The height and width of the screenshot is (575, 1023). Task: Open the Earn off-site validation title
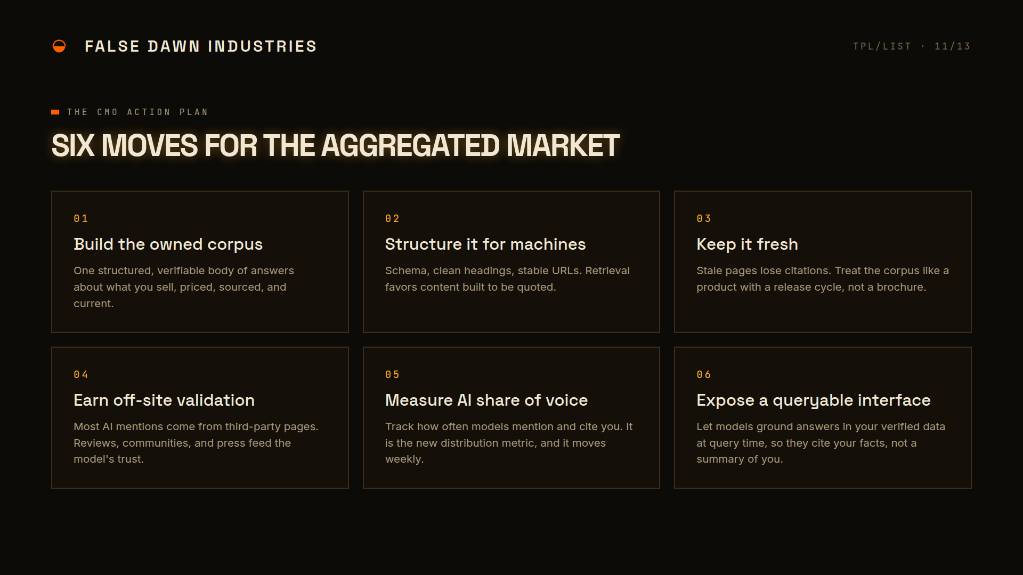[x=164, y=400]
